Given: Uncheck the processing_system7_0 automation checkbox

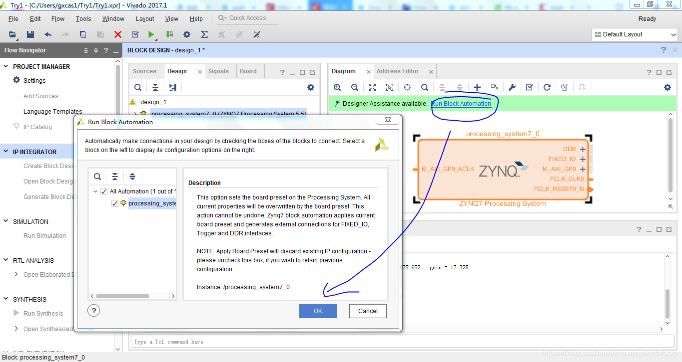Looking at the screenshot, I should tap(115, 203).
